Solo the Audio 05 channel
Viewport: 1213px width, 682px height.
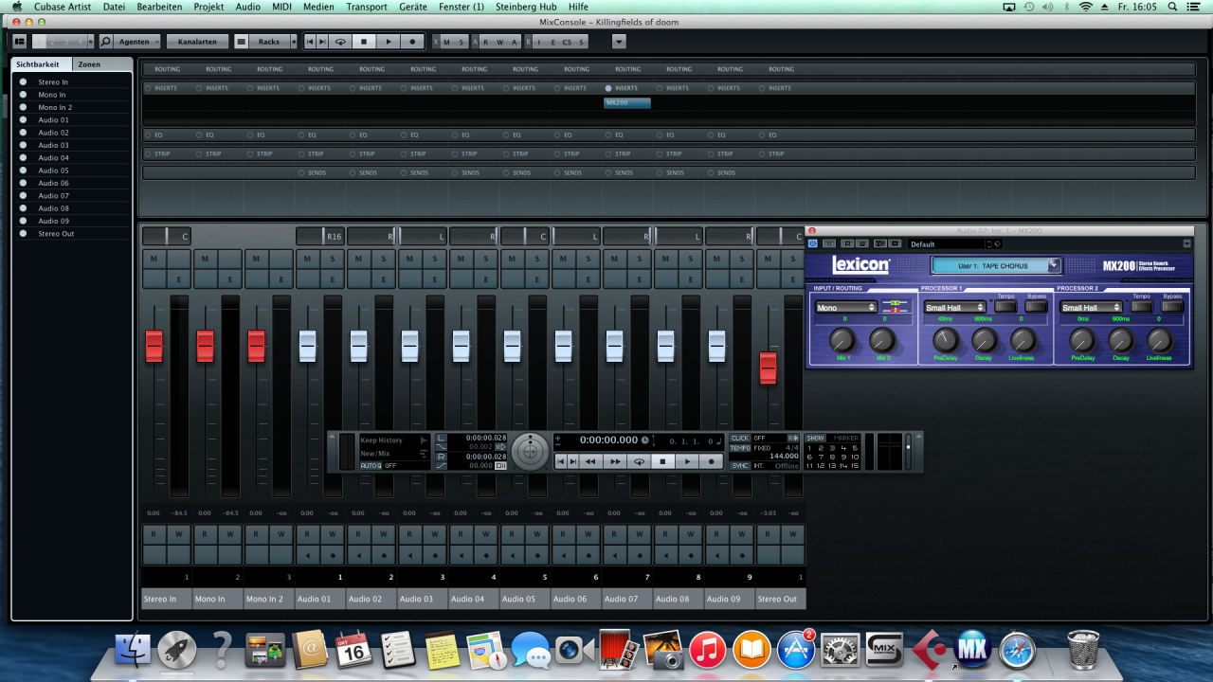point(537,259)
